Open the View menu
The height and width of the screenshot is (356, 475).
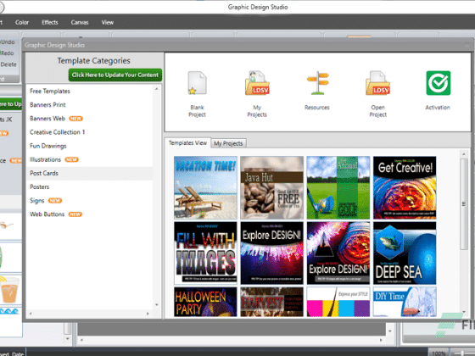(108, 22)
